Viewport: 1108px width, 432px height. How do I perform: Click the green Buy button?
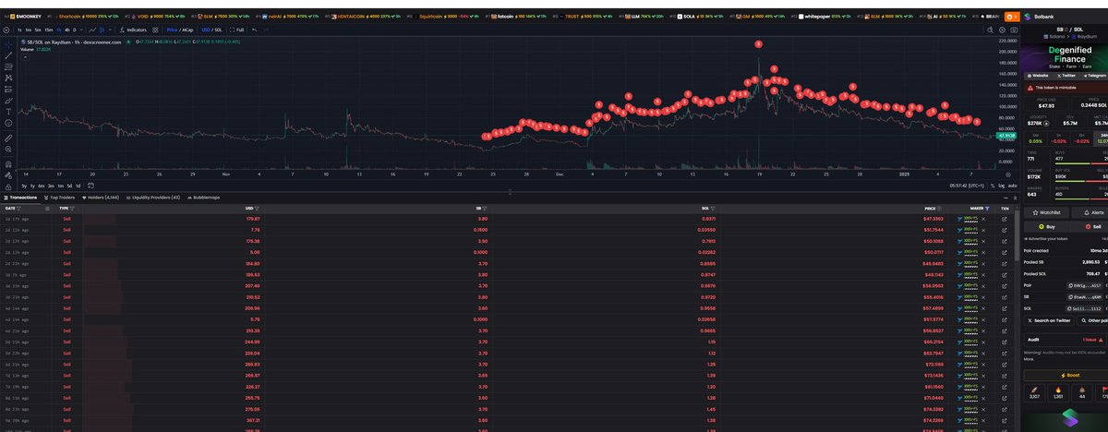point(1048,226)
